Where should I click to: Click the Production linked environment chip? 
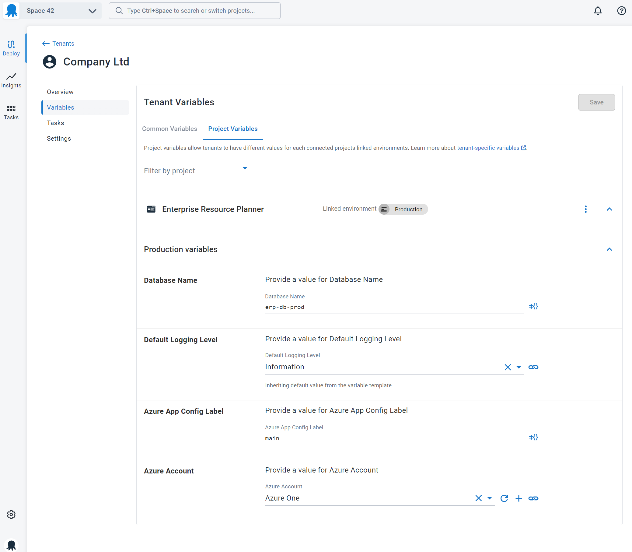click(403, 209)
